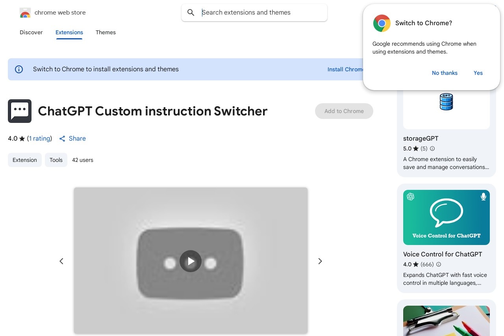Dismiss popup with No thanks
This screenshot has width=504, height=336.
445,73
